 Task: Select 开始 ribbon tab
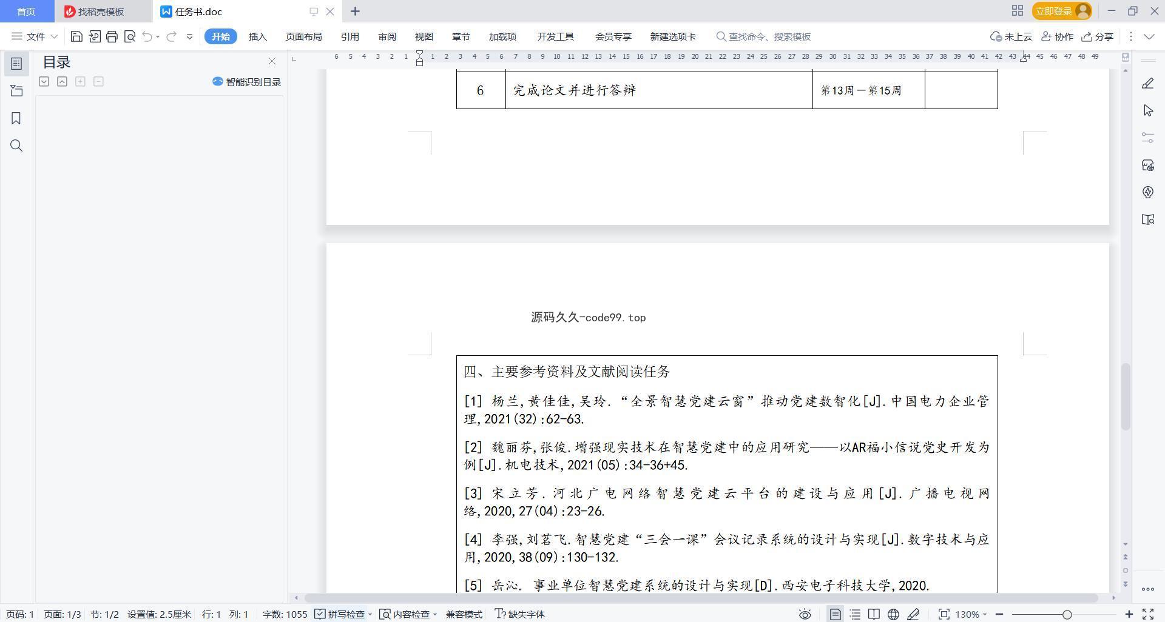(220, 36)
